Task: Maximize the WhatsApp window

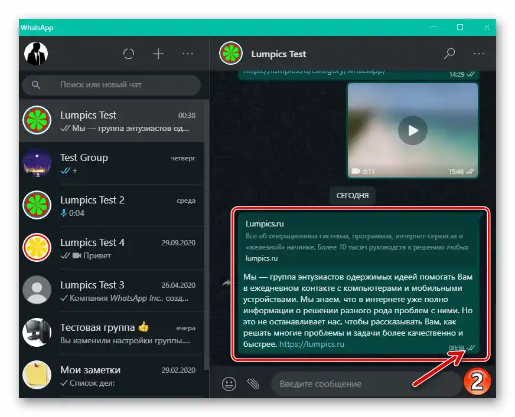Action: tap(460, 27)
